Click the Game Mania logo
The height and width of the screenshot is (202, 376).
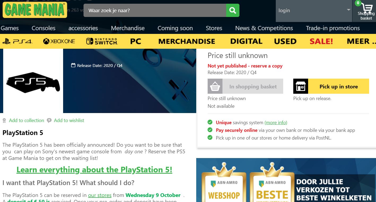(x=35, y=10)
